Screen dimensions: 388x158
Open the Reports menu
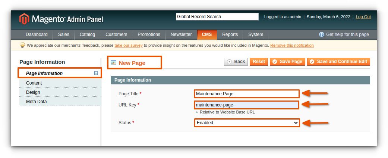point(230,34)
